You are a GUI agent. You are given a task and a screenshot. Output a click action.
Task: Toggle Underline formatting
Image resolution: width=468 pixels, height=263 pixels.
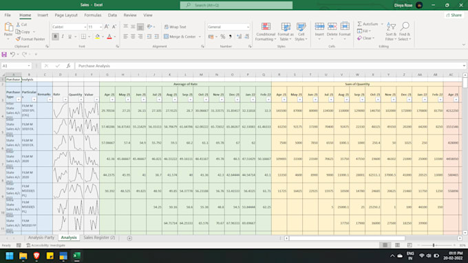(x=70, y=36)
